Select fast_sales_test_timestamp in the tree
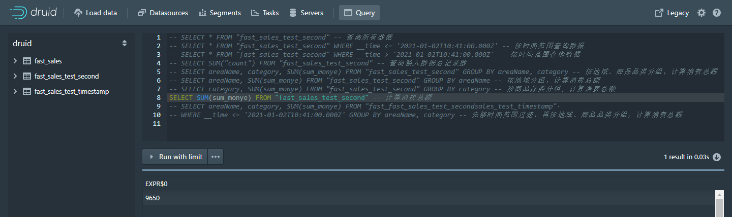Viewport: 732px width, 217px height. [72, 91]
